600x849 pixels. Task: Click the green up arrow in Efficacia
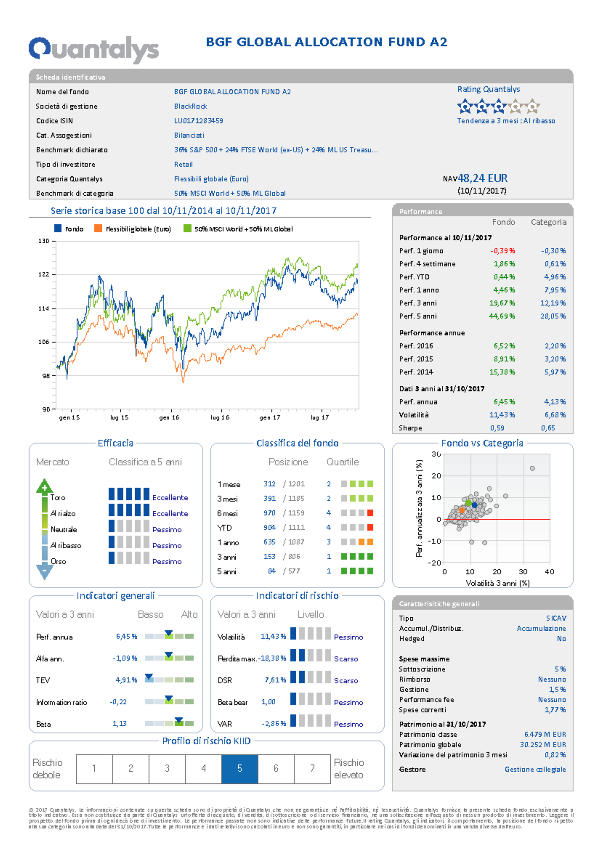point(44,486)
